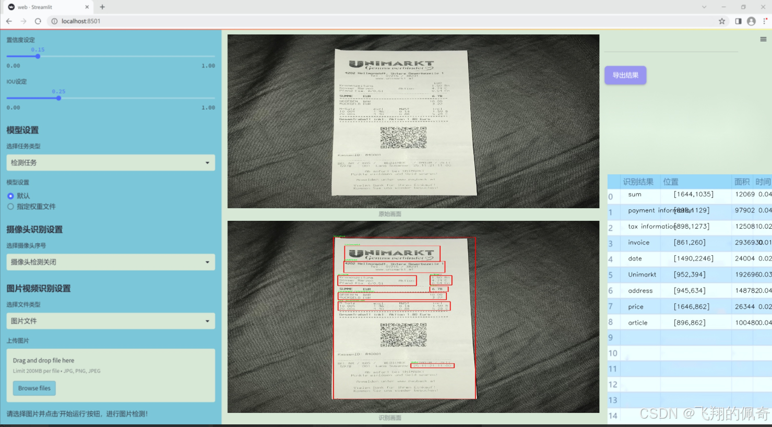Image resolution: width=772 pixels, height=427 pixels.
Task: Go back using the browser back arrow
Action: click(9, 21)
